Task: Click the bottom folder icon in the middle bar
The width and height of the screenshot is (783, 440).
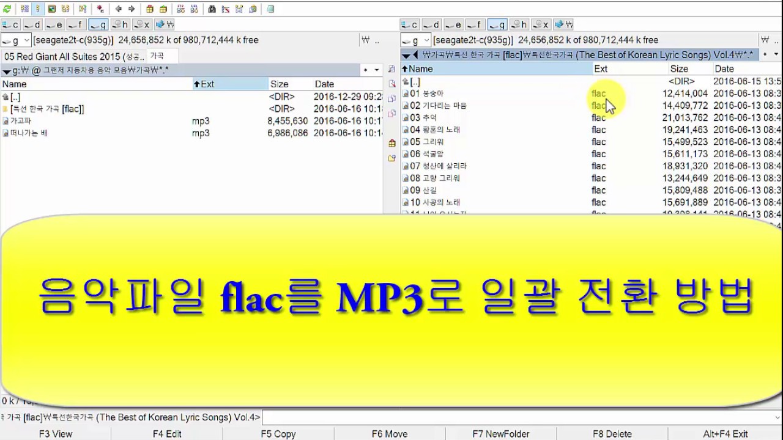Action: (391, 158)
